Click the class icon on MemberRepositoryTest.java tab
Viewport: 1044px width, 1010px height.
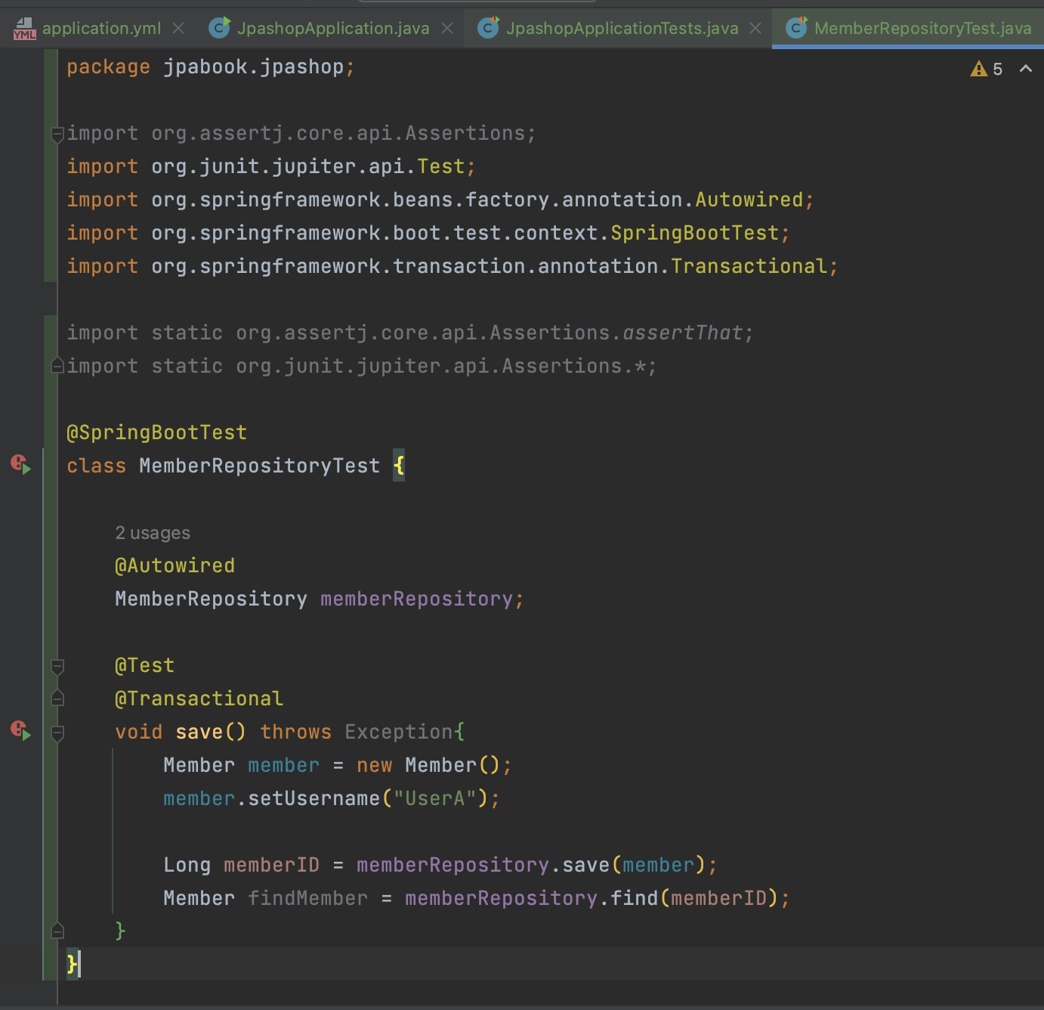(x=797, y=28)
